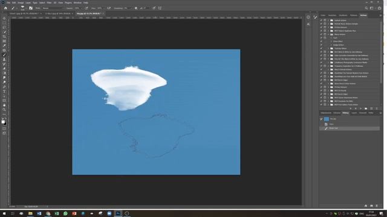Open the Window menu
This screenshot has width=387, height=217.
pyautogui.click(x=77, y=2)
